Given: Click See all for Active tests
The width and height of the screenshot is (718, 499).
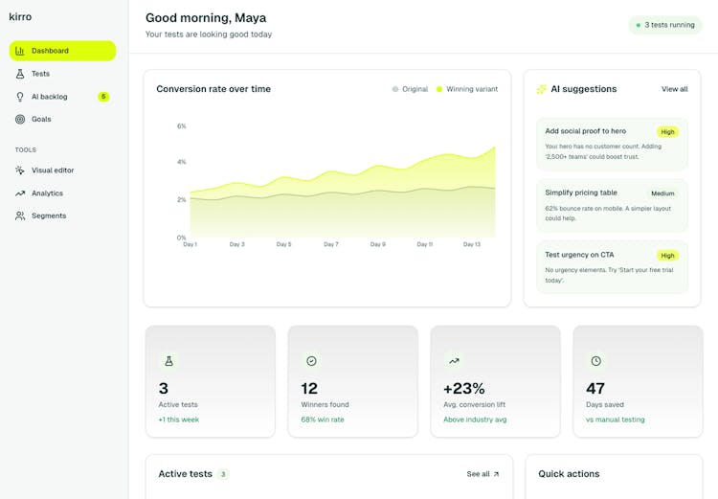Looking at the screenshot, I should click(x=482, y=474).
